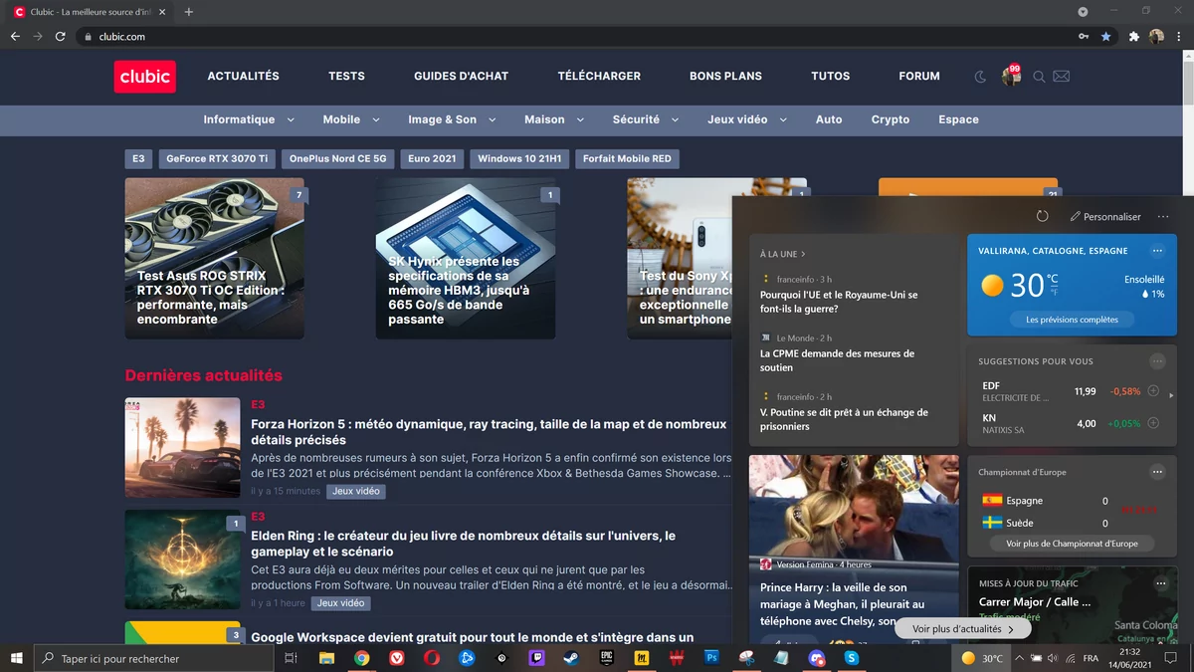Expand the Informatique submenu
Image resolution: width=1194 pixels, height=672 pixels.
[291, 119]
